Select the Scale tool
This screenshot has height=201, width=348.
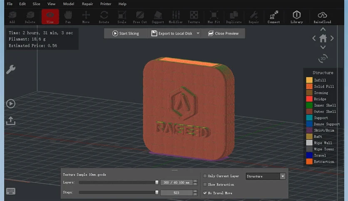point(122,17)
